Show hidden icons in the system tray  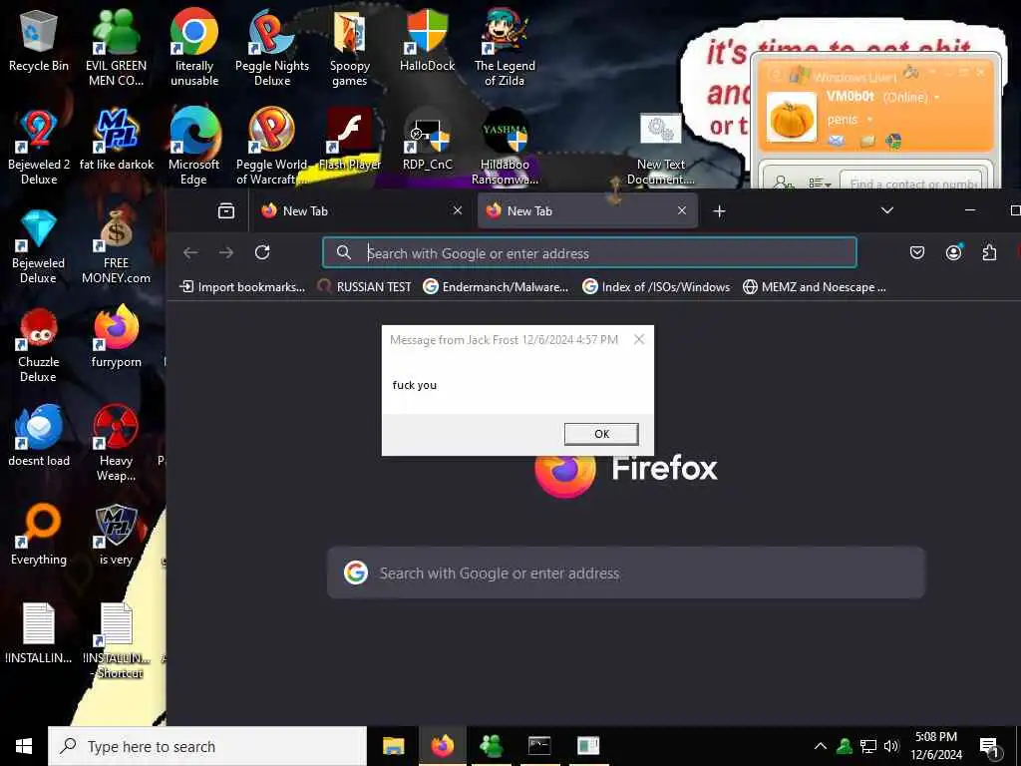tap(821, 746)
